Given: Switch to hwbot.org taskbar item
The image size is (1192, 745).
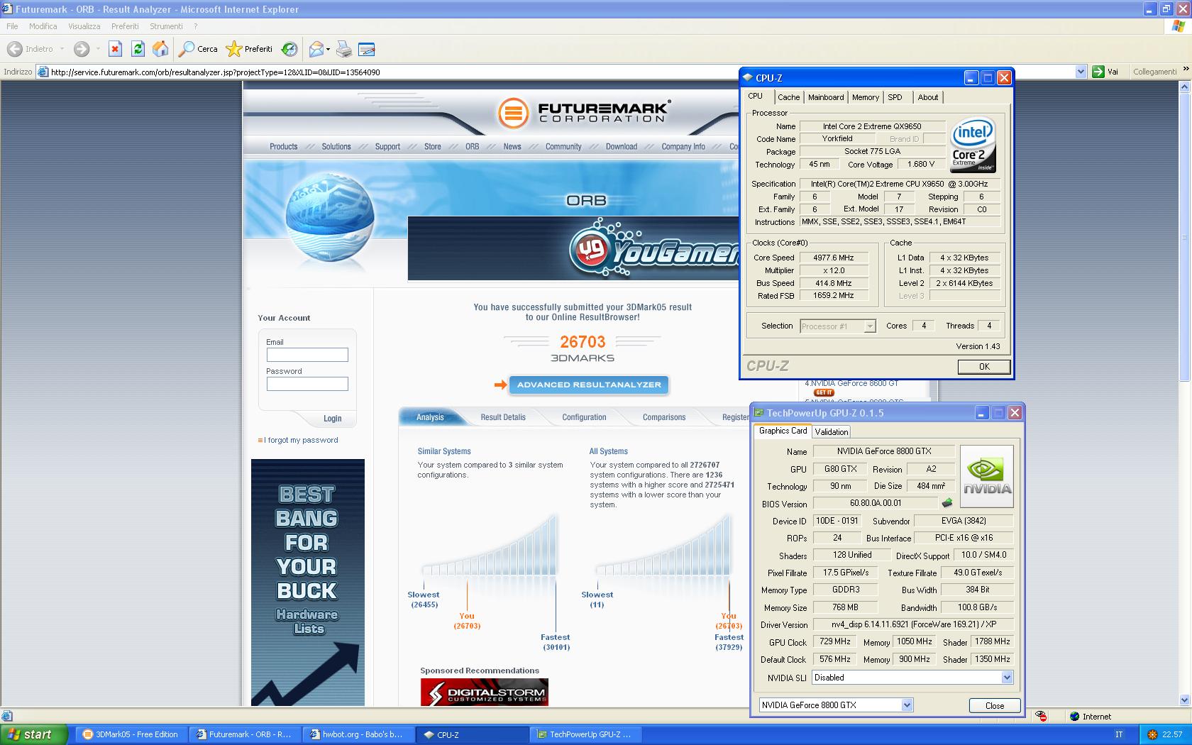Looking at the screenshot, I should tap(357, 734).
